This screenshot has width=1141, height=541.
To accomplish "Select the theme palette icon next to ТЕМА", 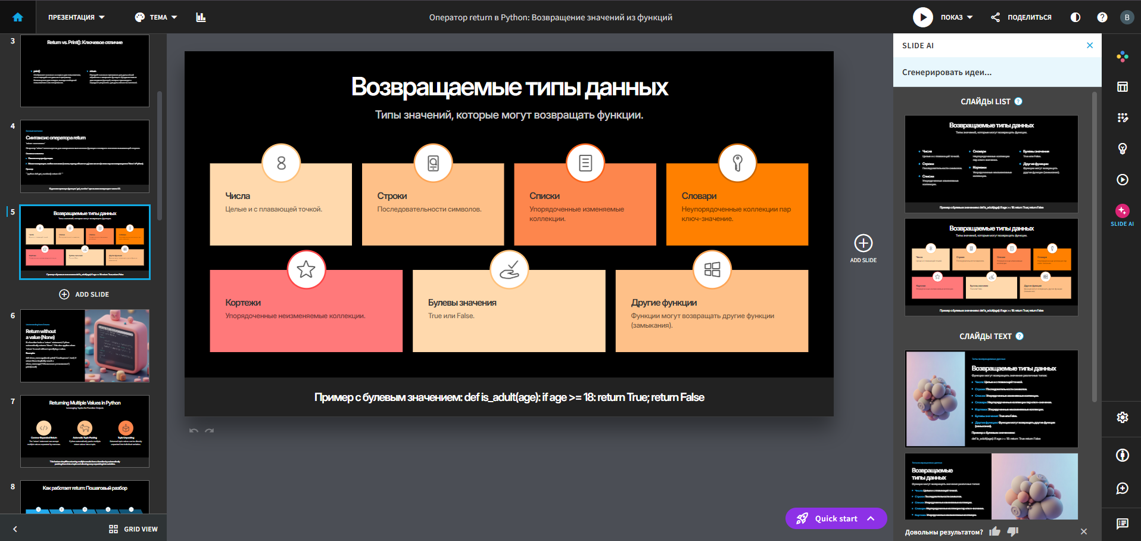I will coord(138,17).
